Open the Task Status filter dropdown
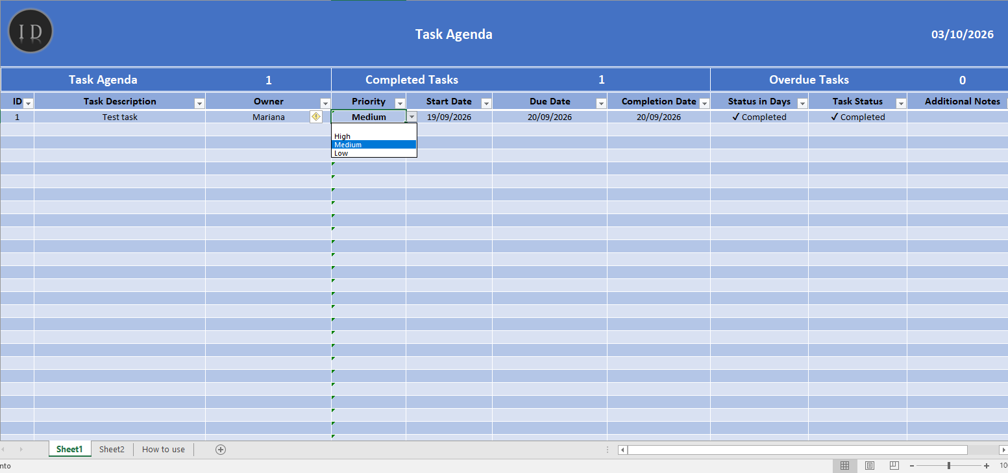The image size is (1008, 473). [901, 104]
